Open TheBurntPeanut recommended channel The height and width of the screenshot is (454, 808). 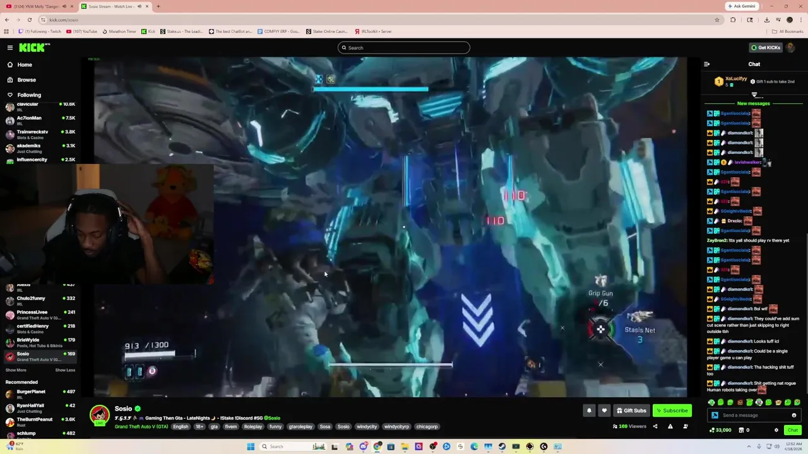(x=40, y=422)
